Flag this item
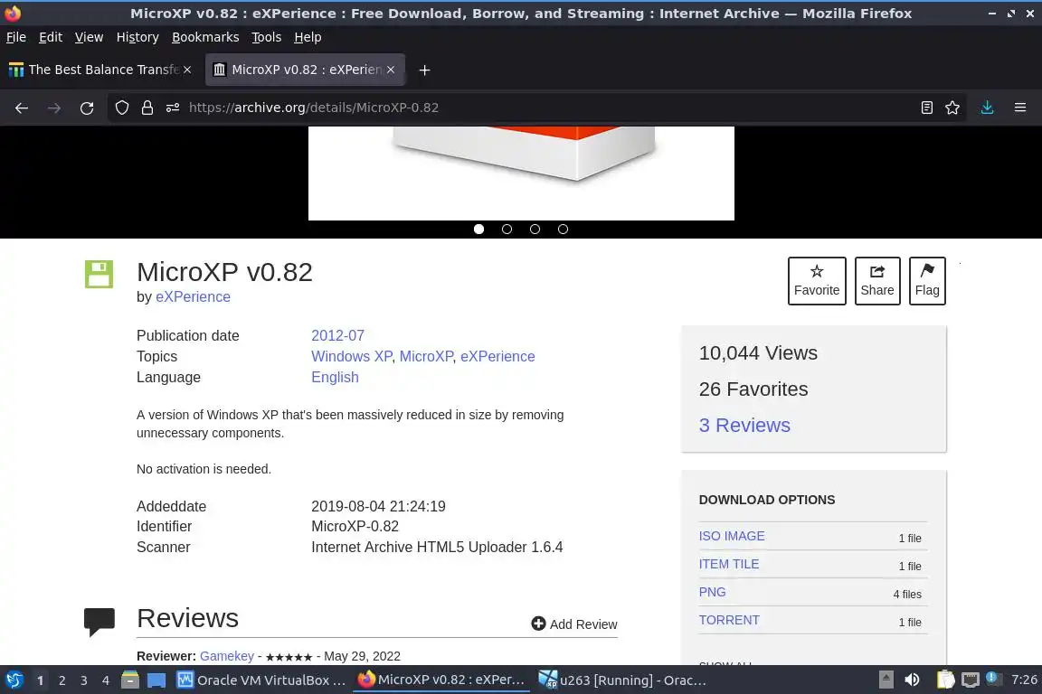This screenshot has width=1042, height=694. [x=927, y=281]
